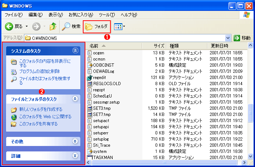This screenshot has width=255, height=167.
Task: Click the setuperr file name
Action: [101, 133]
